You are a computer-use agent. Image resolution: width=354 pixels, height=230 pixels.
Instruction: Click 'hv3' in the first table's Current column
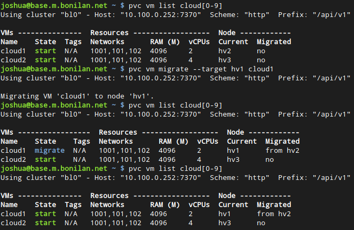(225, 60)
